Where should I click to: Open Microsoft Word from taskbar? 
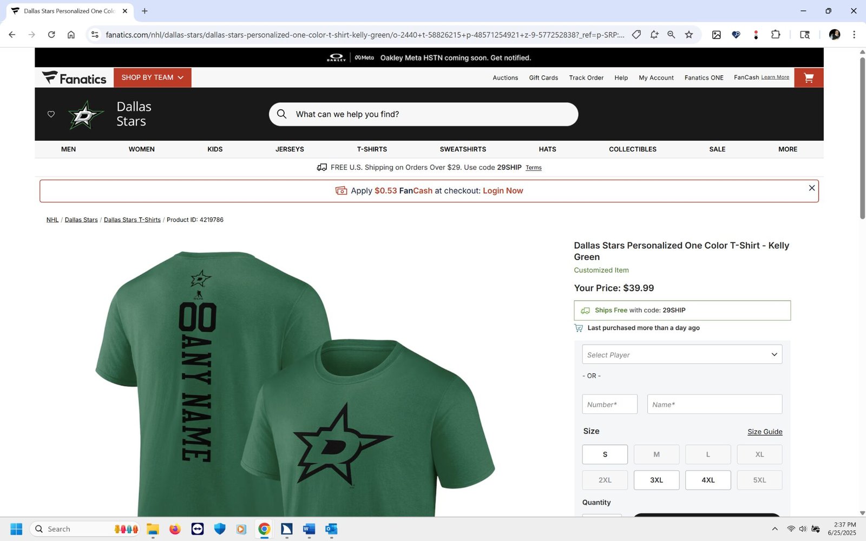pos(309,529)
